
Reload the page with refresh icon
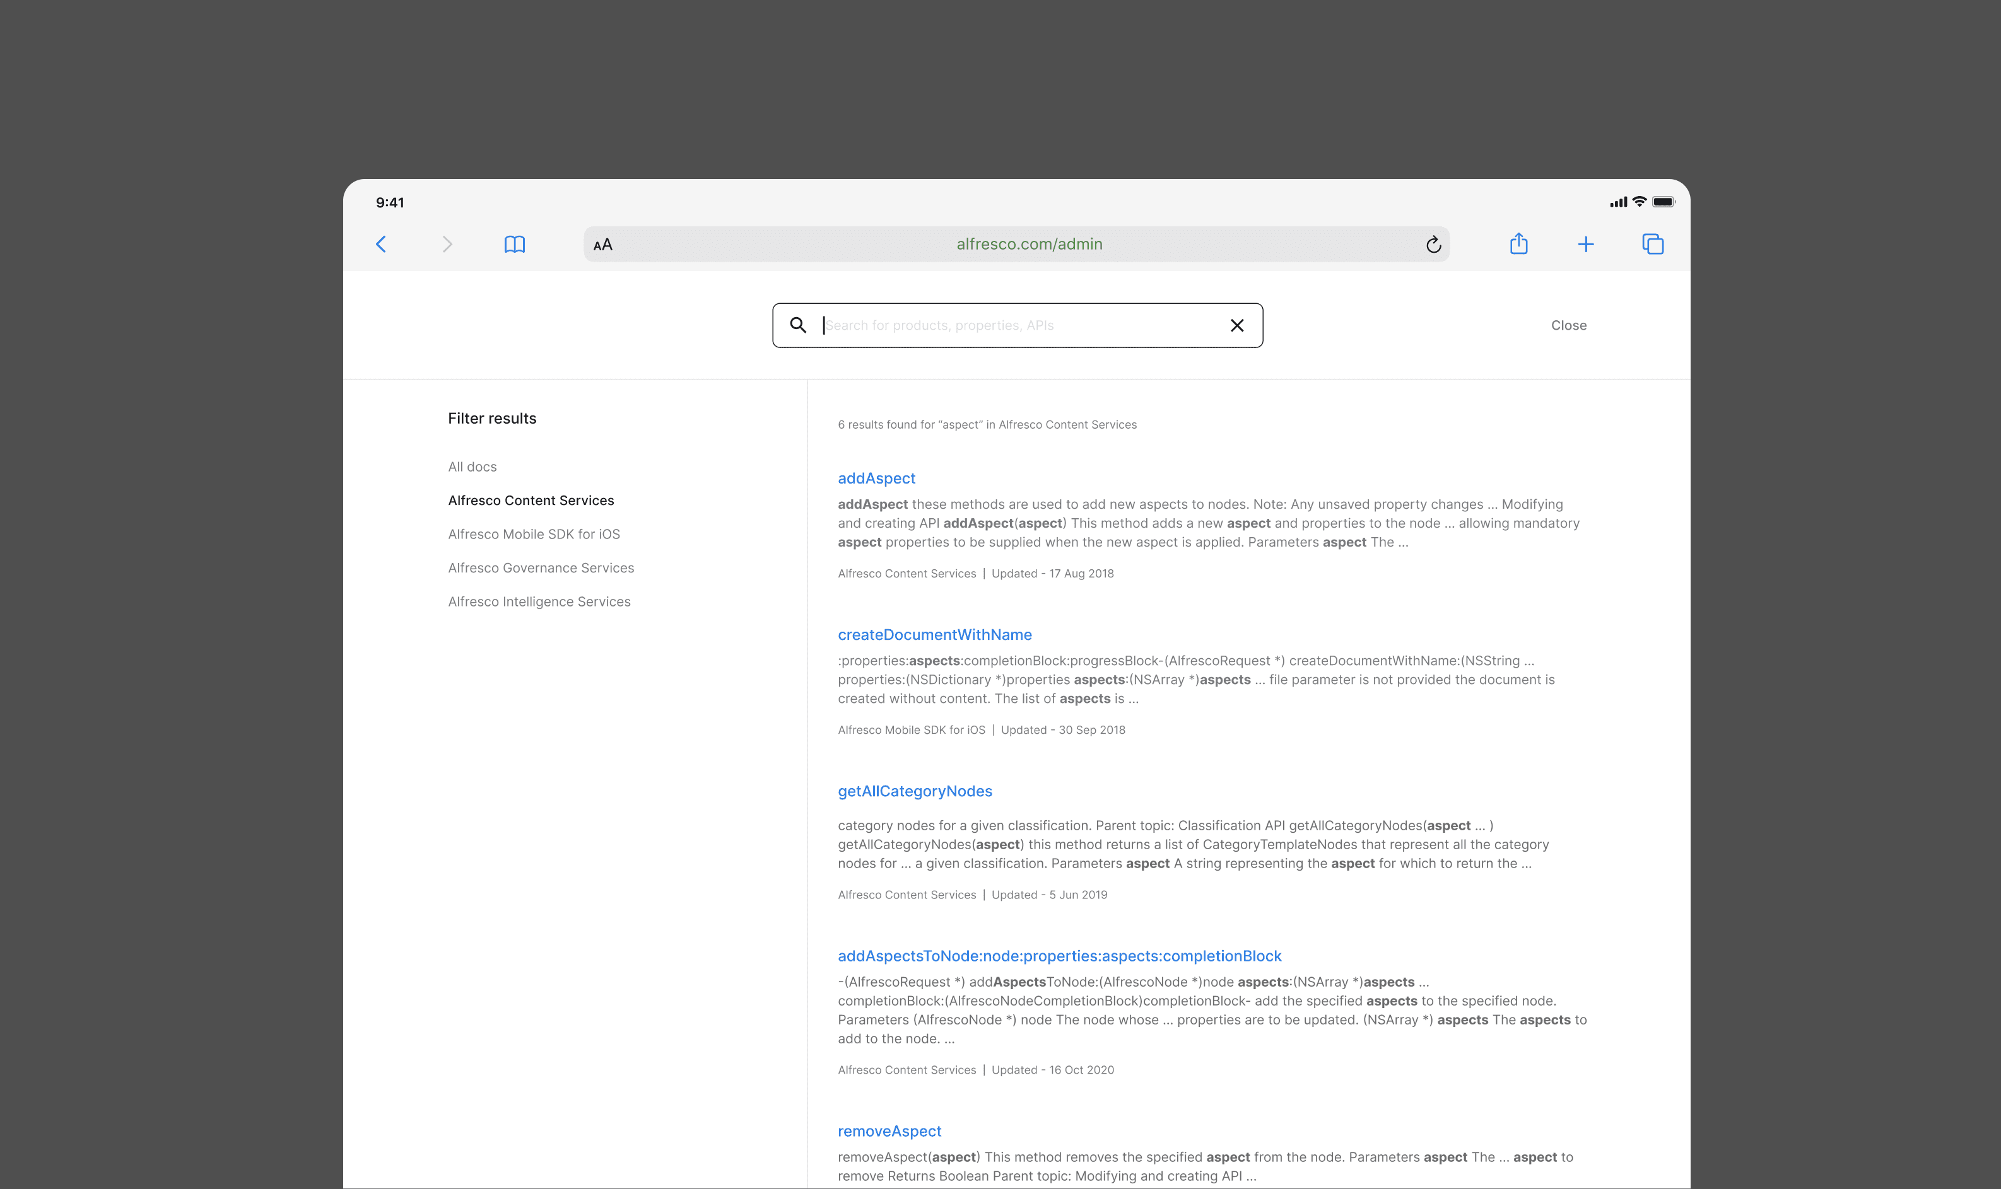click(x=1433, y=245)
